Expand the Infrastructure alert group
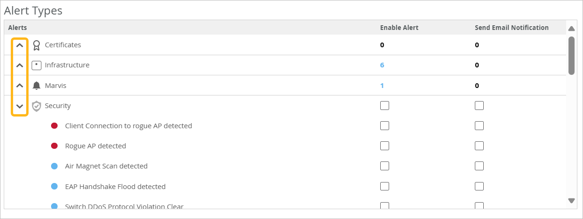 (20, 66)
